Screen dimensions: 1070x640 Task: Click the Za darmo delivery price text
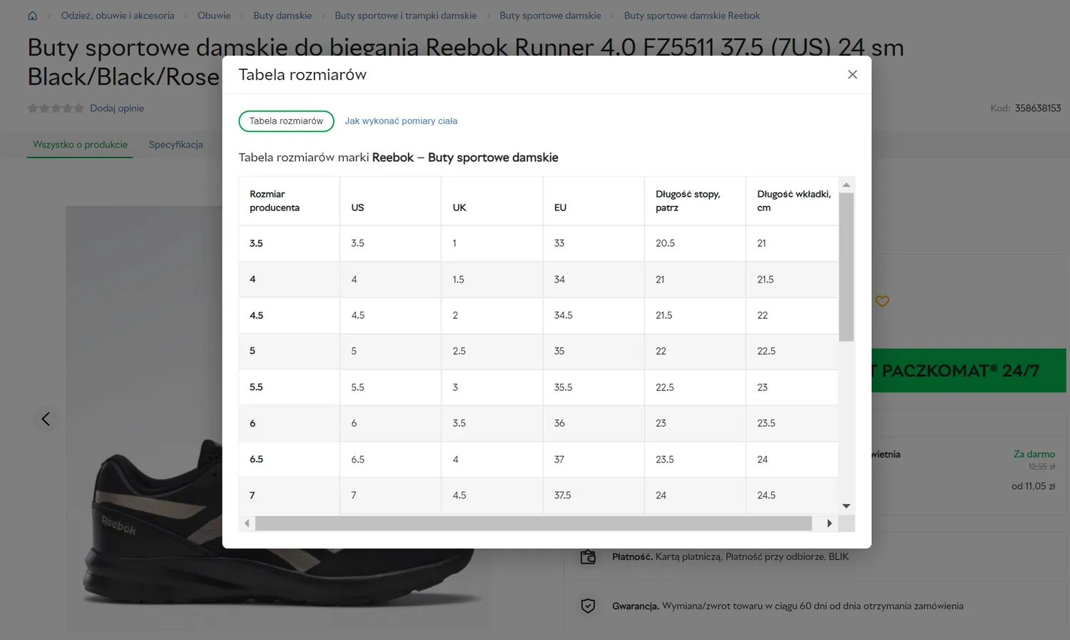coord(1034,454)
